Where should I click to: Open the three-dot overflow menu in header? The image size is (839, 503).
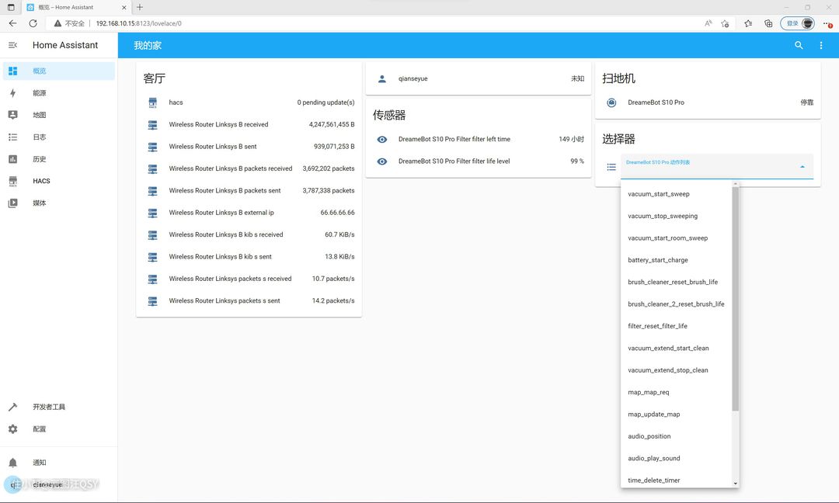point(821,46)
